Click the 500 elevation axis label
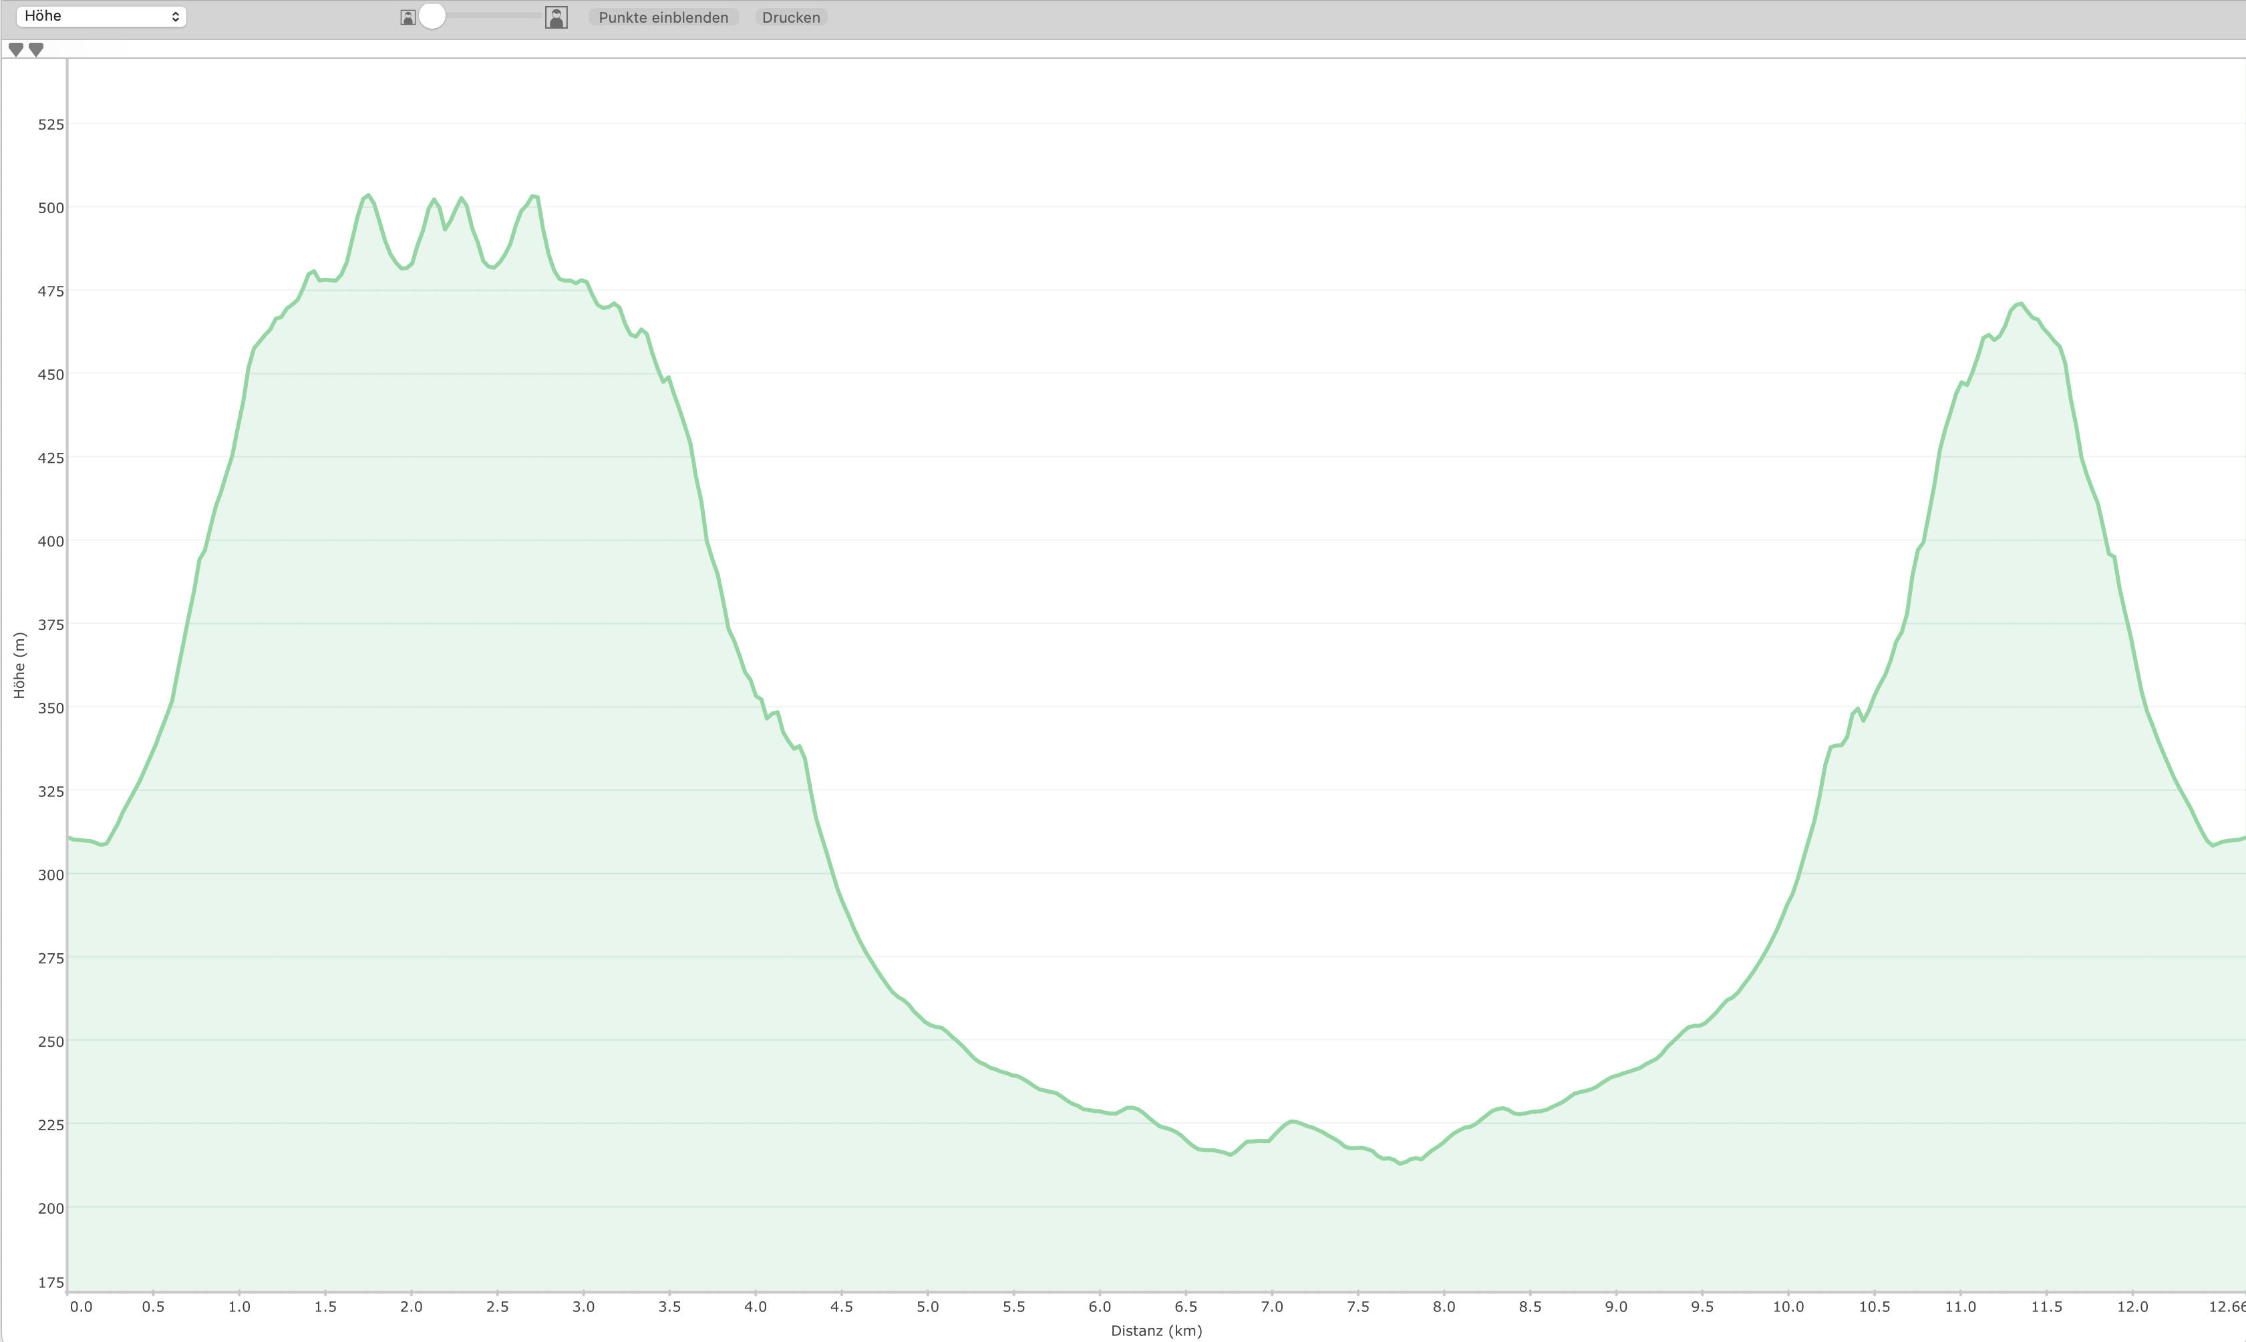The width and height of the screenshot is (2246, 1342). pyautogui.click(x=51, y=208)
